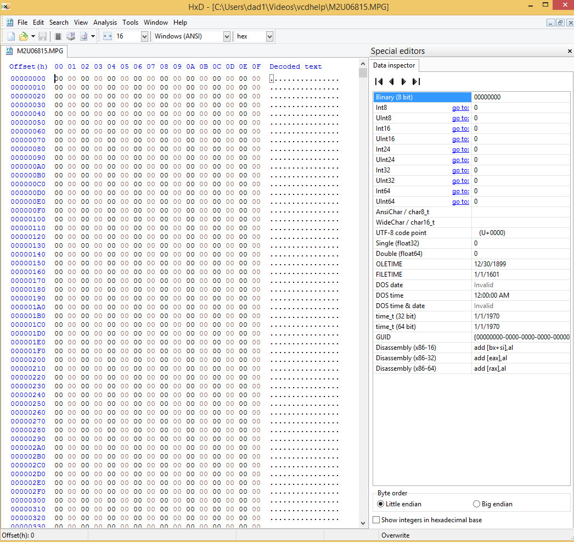
Task: Click the Open disk icon
Action: pyautogui.click(x=71, y=36)
